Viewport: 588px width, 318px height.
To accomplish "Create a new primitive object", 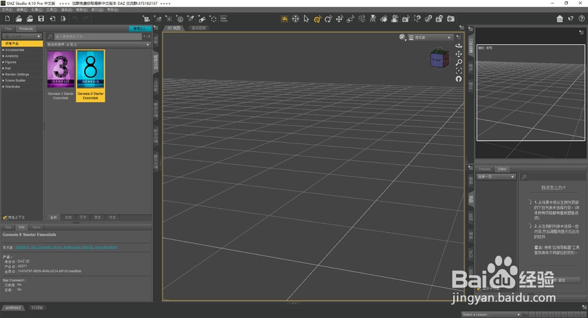I will (202, 19).
